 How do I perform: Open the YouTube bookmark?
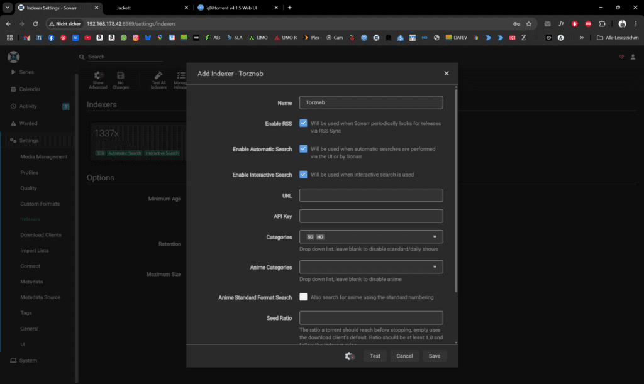[x=87, y=38]
